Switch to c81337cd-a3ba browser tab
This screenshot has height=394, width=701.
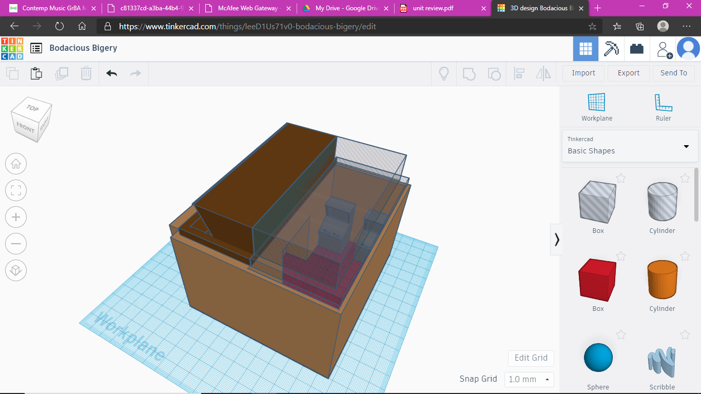(x=150, y=8)
